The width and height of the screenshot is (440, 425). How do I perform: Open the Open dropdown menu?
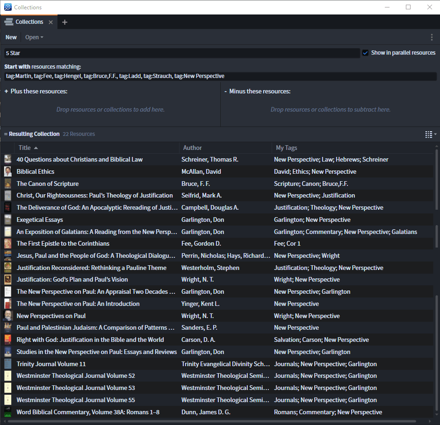[34, 37]
